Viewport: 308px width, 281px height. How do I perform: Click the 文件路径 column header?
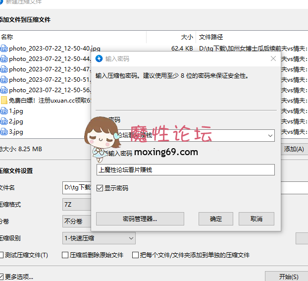tap(211, 37)
